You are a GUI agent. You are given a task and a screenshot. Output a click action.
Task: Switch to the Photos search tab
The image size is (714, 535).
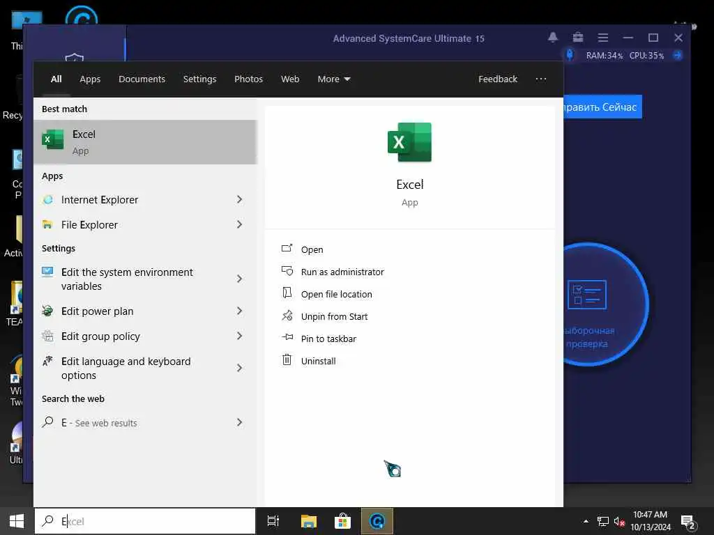coord(249,79)
